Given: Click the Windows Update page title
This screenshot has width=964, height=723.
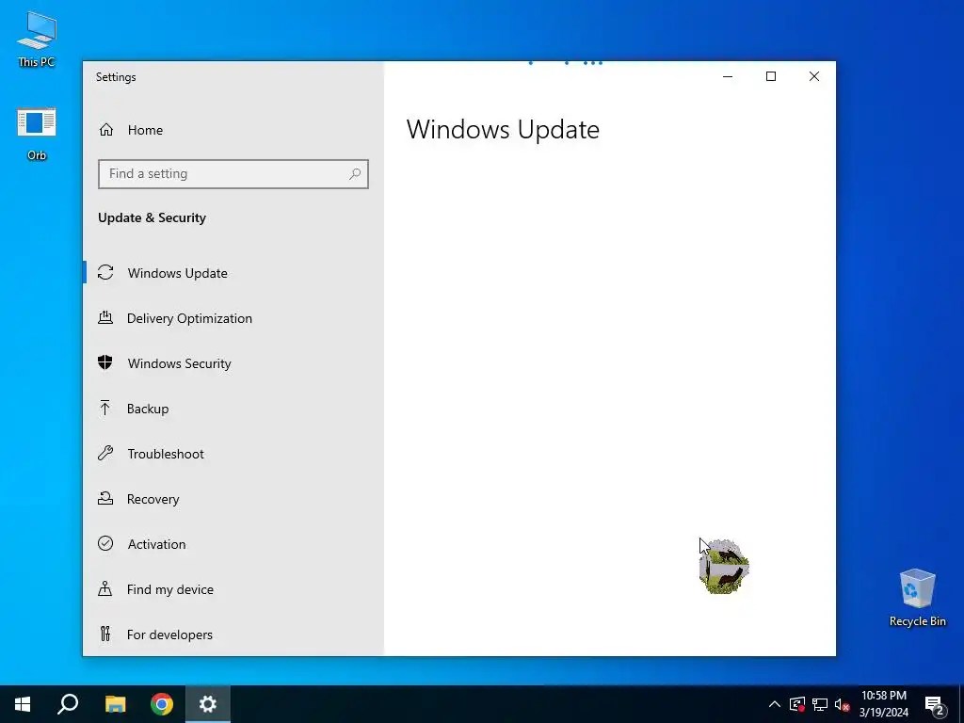Looking at the screenshot, I should point(503,130).
